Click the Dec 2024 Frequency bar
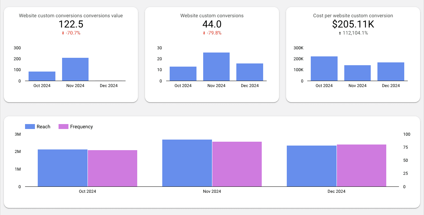 (362, 166)
